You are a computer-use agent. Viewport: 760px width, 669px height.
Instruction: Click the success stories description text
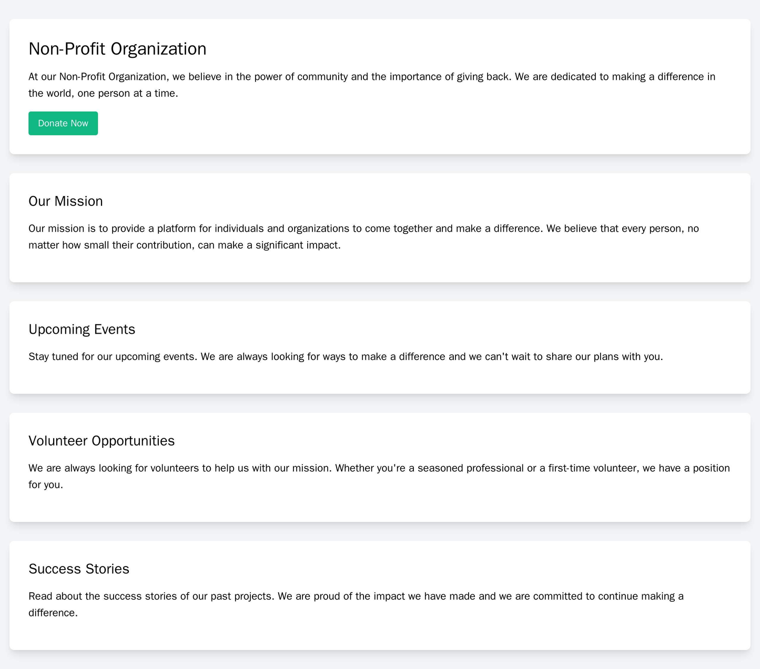(x=358, y=590)
